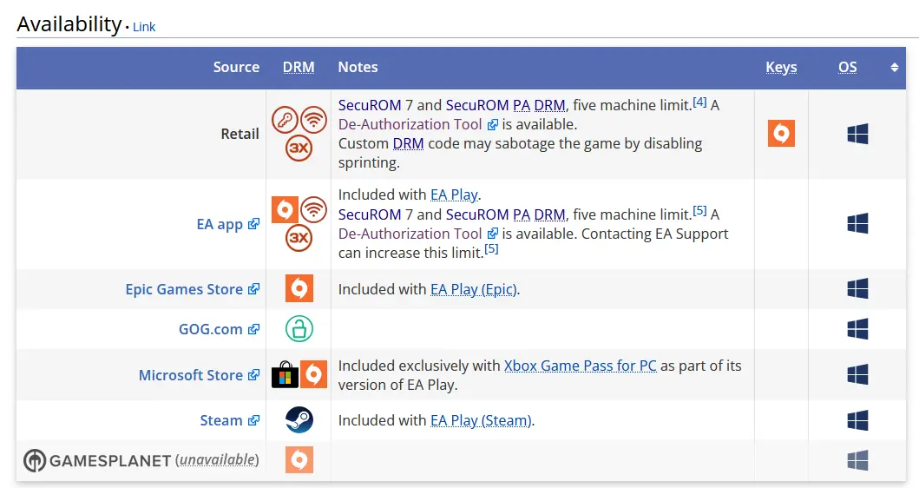Click the online activation wifi icon in EA app row

[313, 210]
